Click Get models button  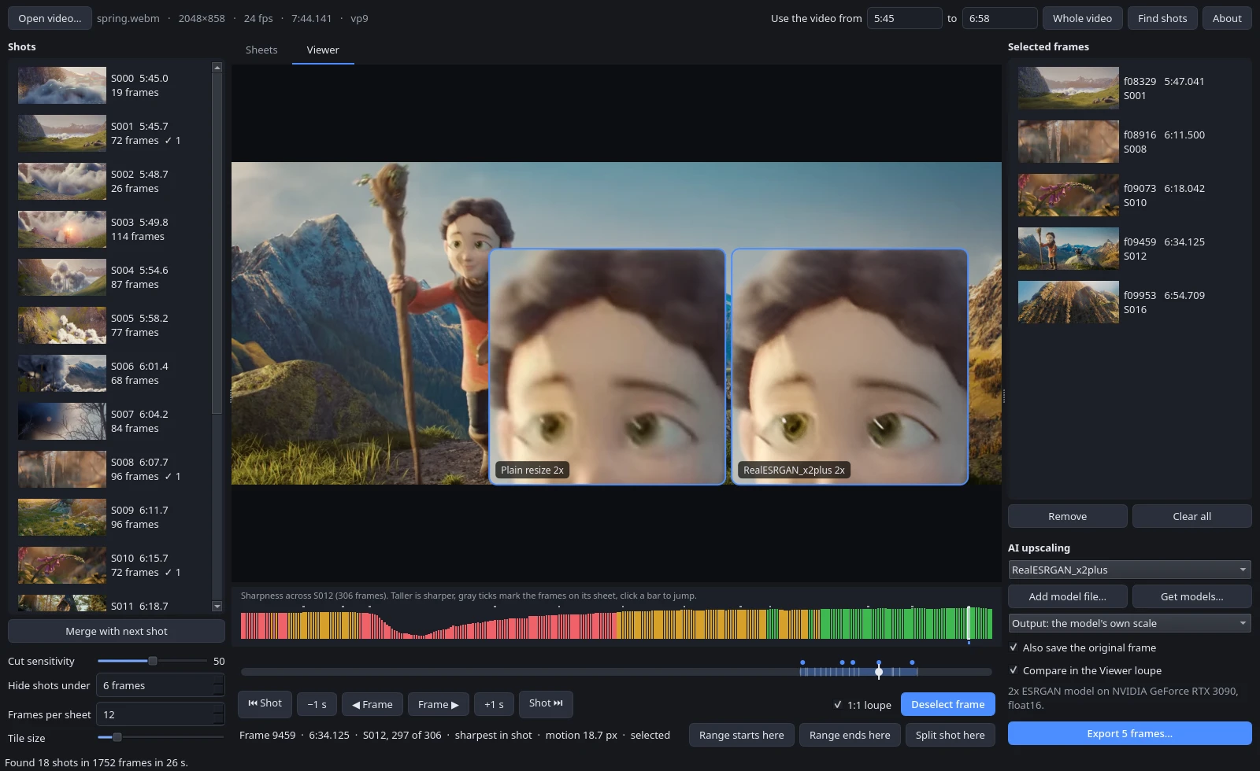(1191, 597)
